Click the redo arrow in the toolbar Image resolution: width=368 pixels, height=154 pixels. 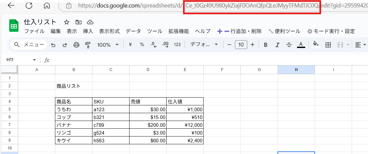[x=64, y=45]
